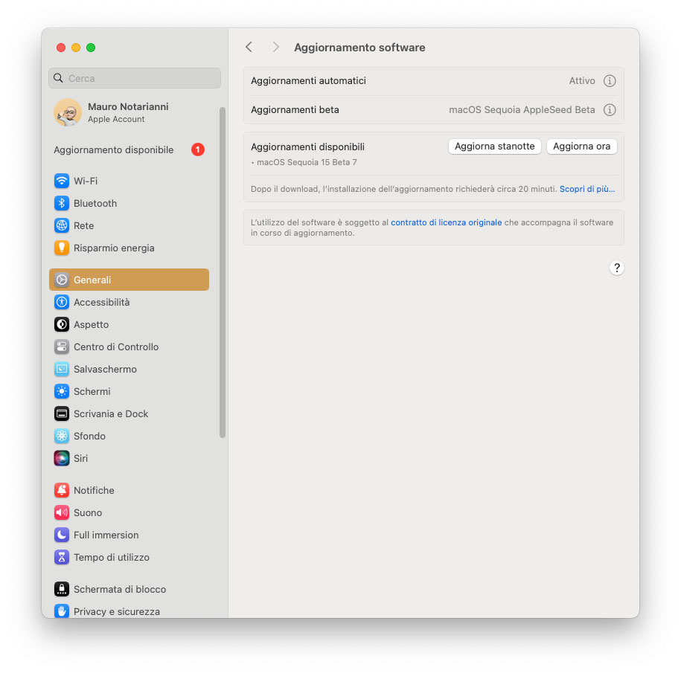Click the Aspetto appearance icon
This screenshot has width=681, height=673.
point(62,324)
